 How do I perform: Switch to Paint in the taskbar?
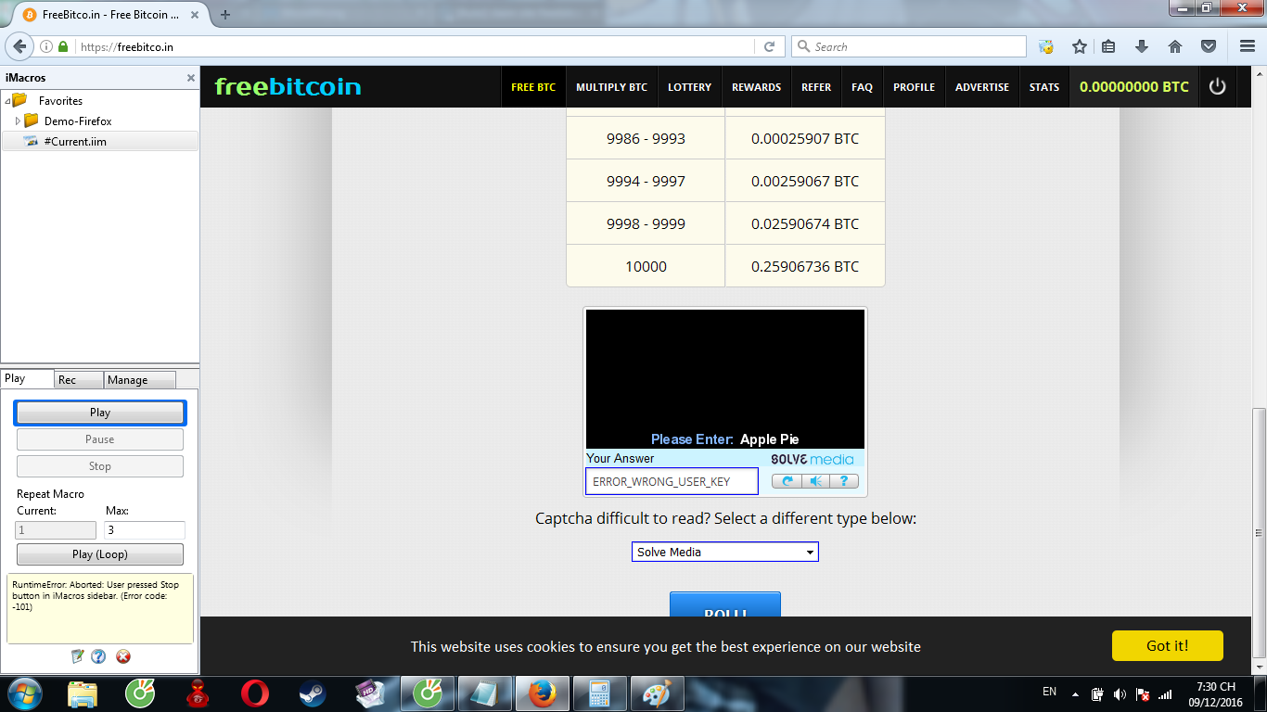pos(658,693)
